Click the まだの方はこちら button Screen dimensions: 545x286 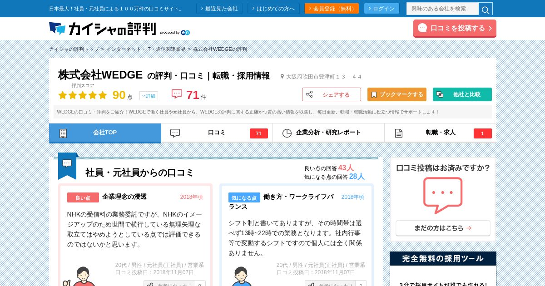pos(443,228)
